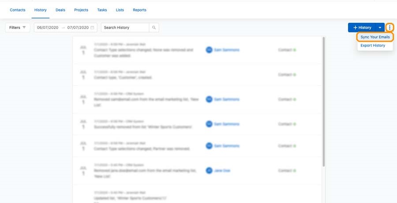Open the calendar date picker icon
This screenshot has width=397, height=203.
click(x=92, y=28)
